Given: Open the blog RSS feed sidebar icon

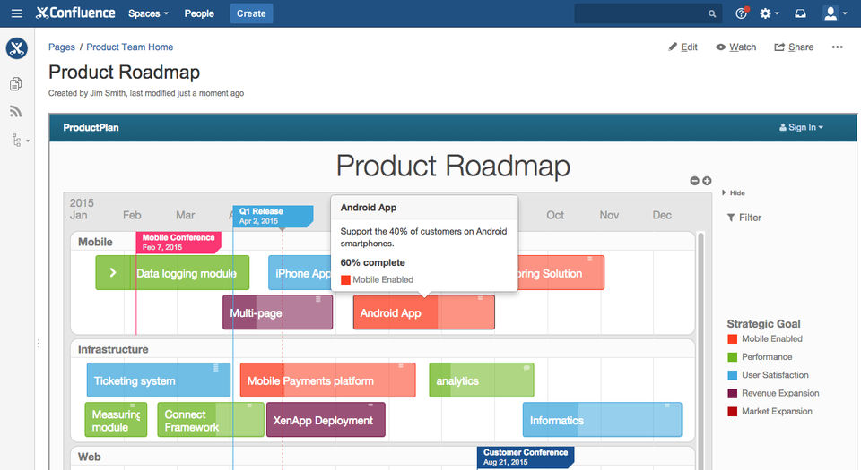Looking at the screenshot, I should point(16,112).
